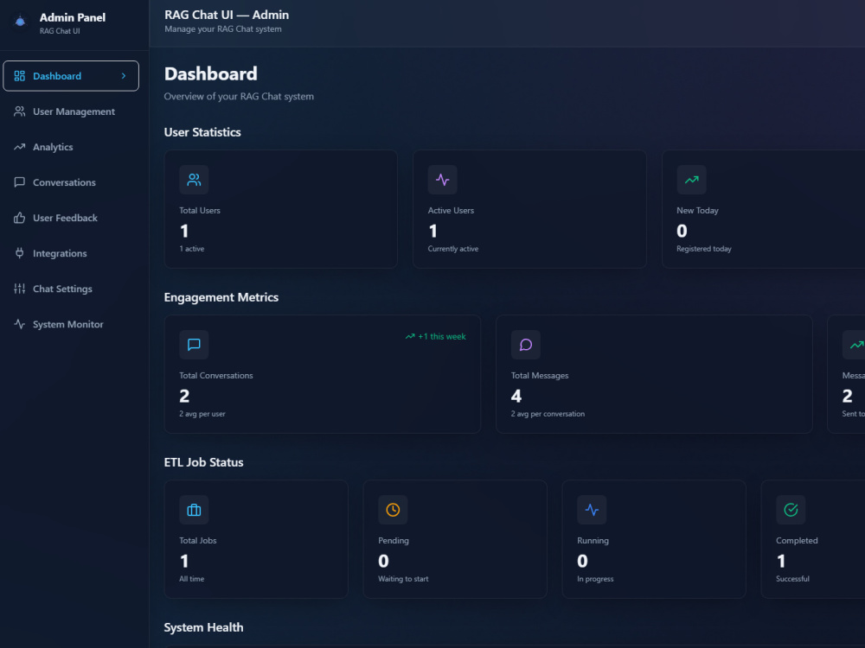Click the ETL Job Status heading
Viewport: 865px width, 648px height.
(x=203, y=462)
